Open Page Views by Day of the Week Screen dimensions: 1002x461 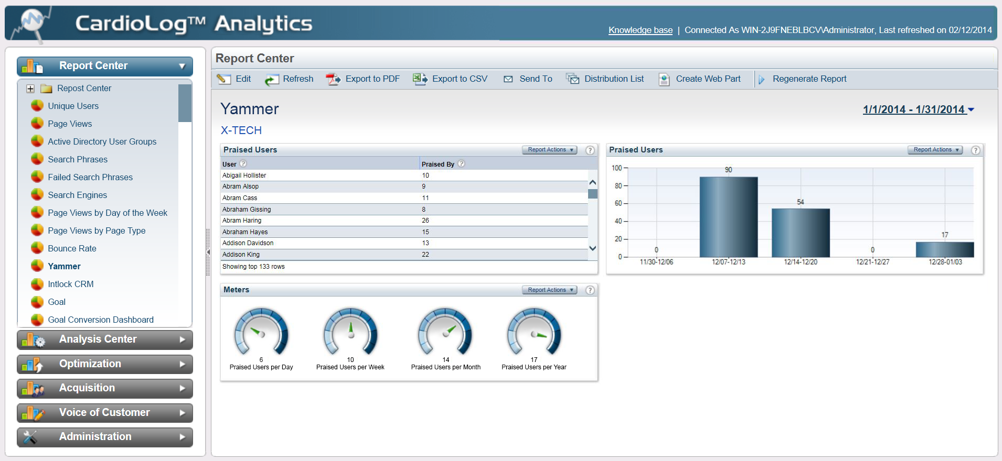point(108,213)
